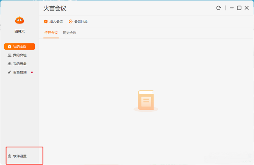Open 软件设置 from the sidebar bottom

pos(20,156)
